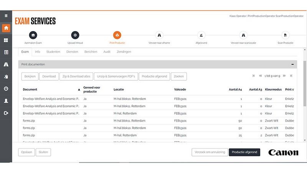This screenshot has width=307, height=173.
Task: Select the Upload Inhoud step icon
Action: pyautogui.click(x=75, y=35)
